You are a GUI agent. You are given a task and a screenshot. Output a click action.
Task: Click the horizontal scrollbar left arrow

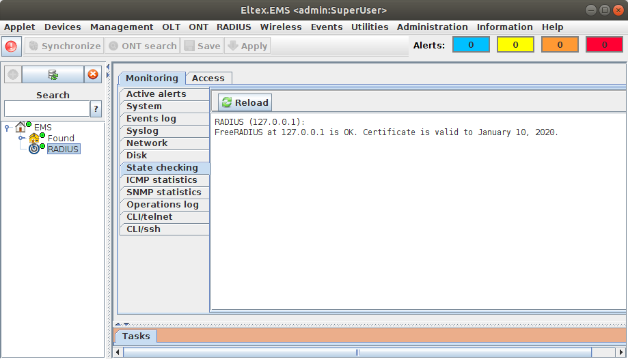click(x=118, y=352)
